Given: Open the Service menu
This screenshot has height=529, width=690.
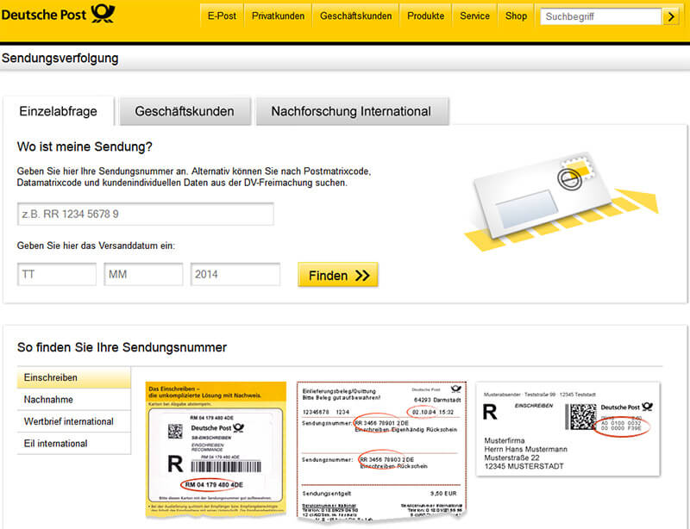Looking at the screenshot, I should click(x=475, y=16).
